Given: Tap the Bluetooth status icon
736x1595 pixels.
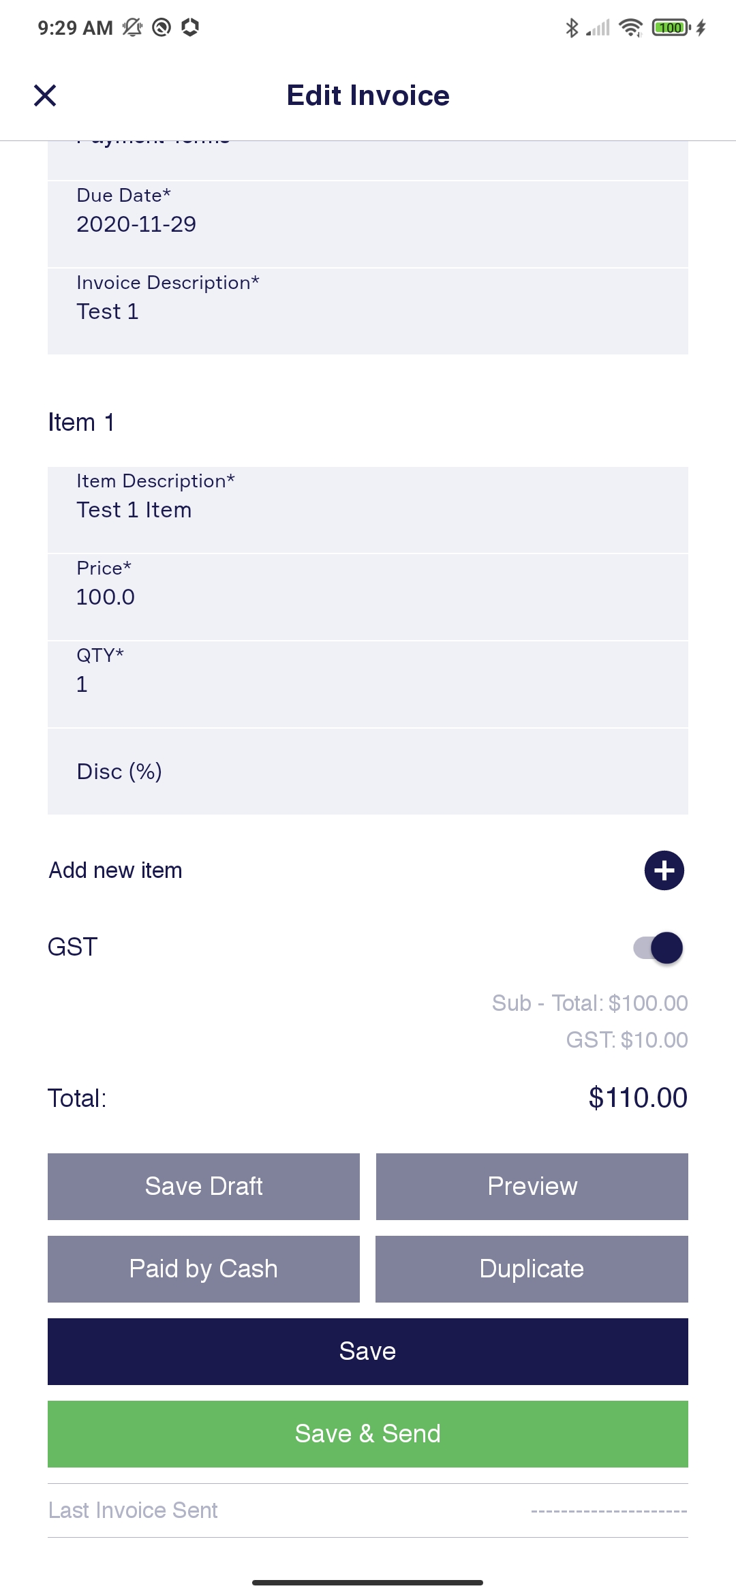Looking at the screenshot, I should click(572, 28).
